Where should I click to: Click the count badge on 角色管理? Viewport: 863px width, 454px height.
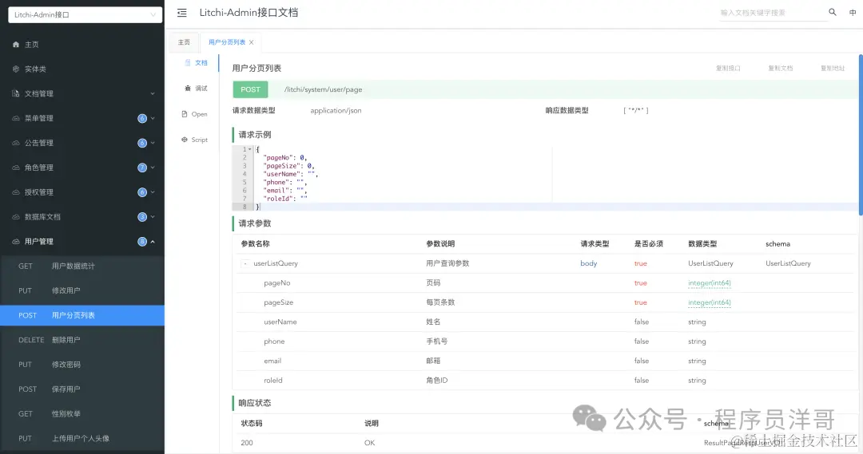(x=142, y=168)
